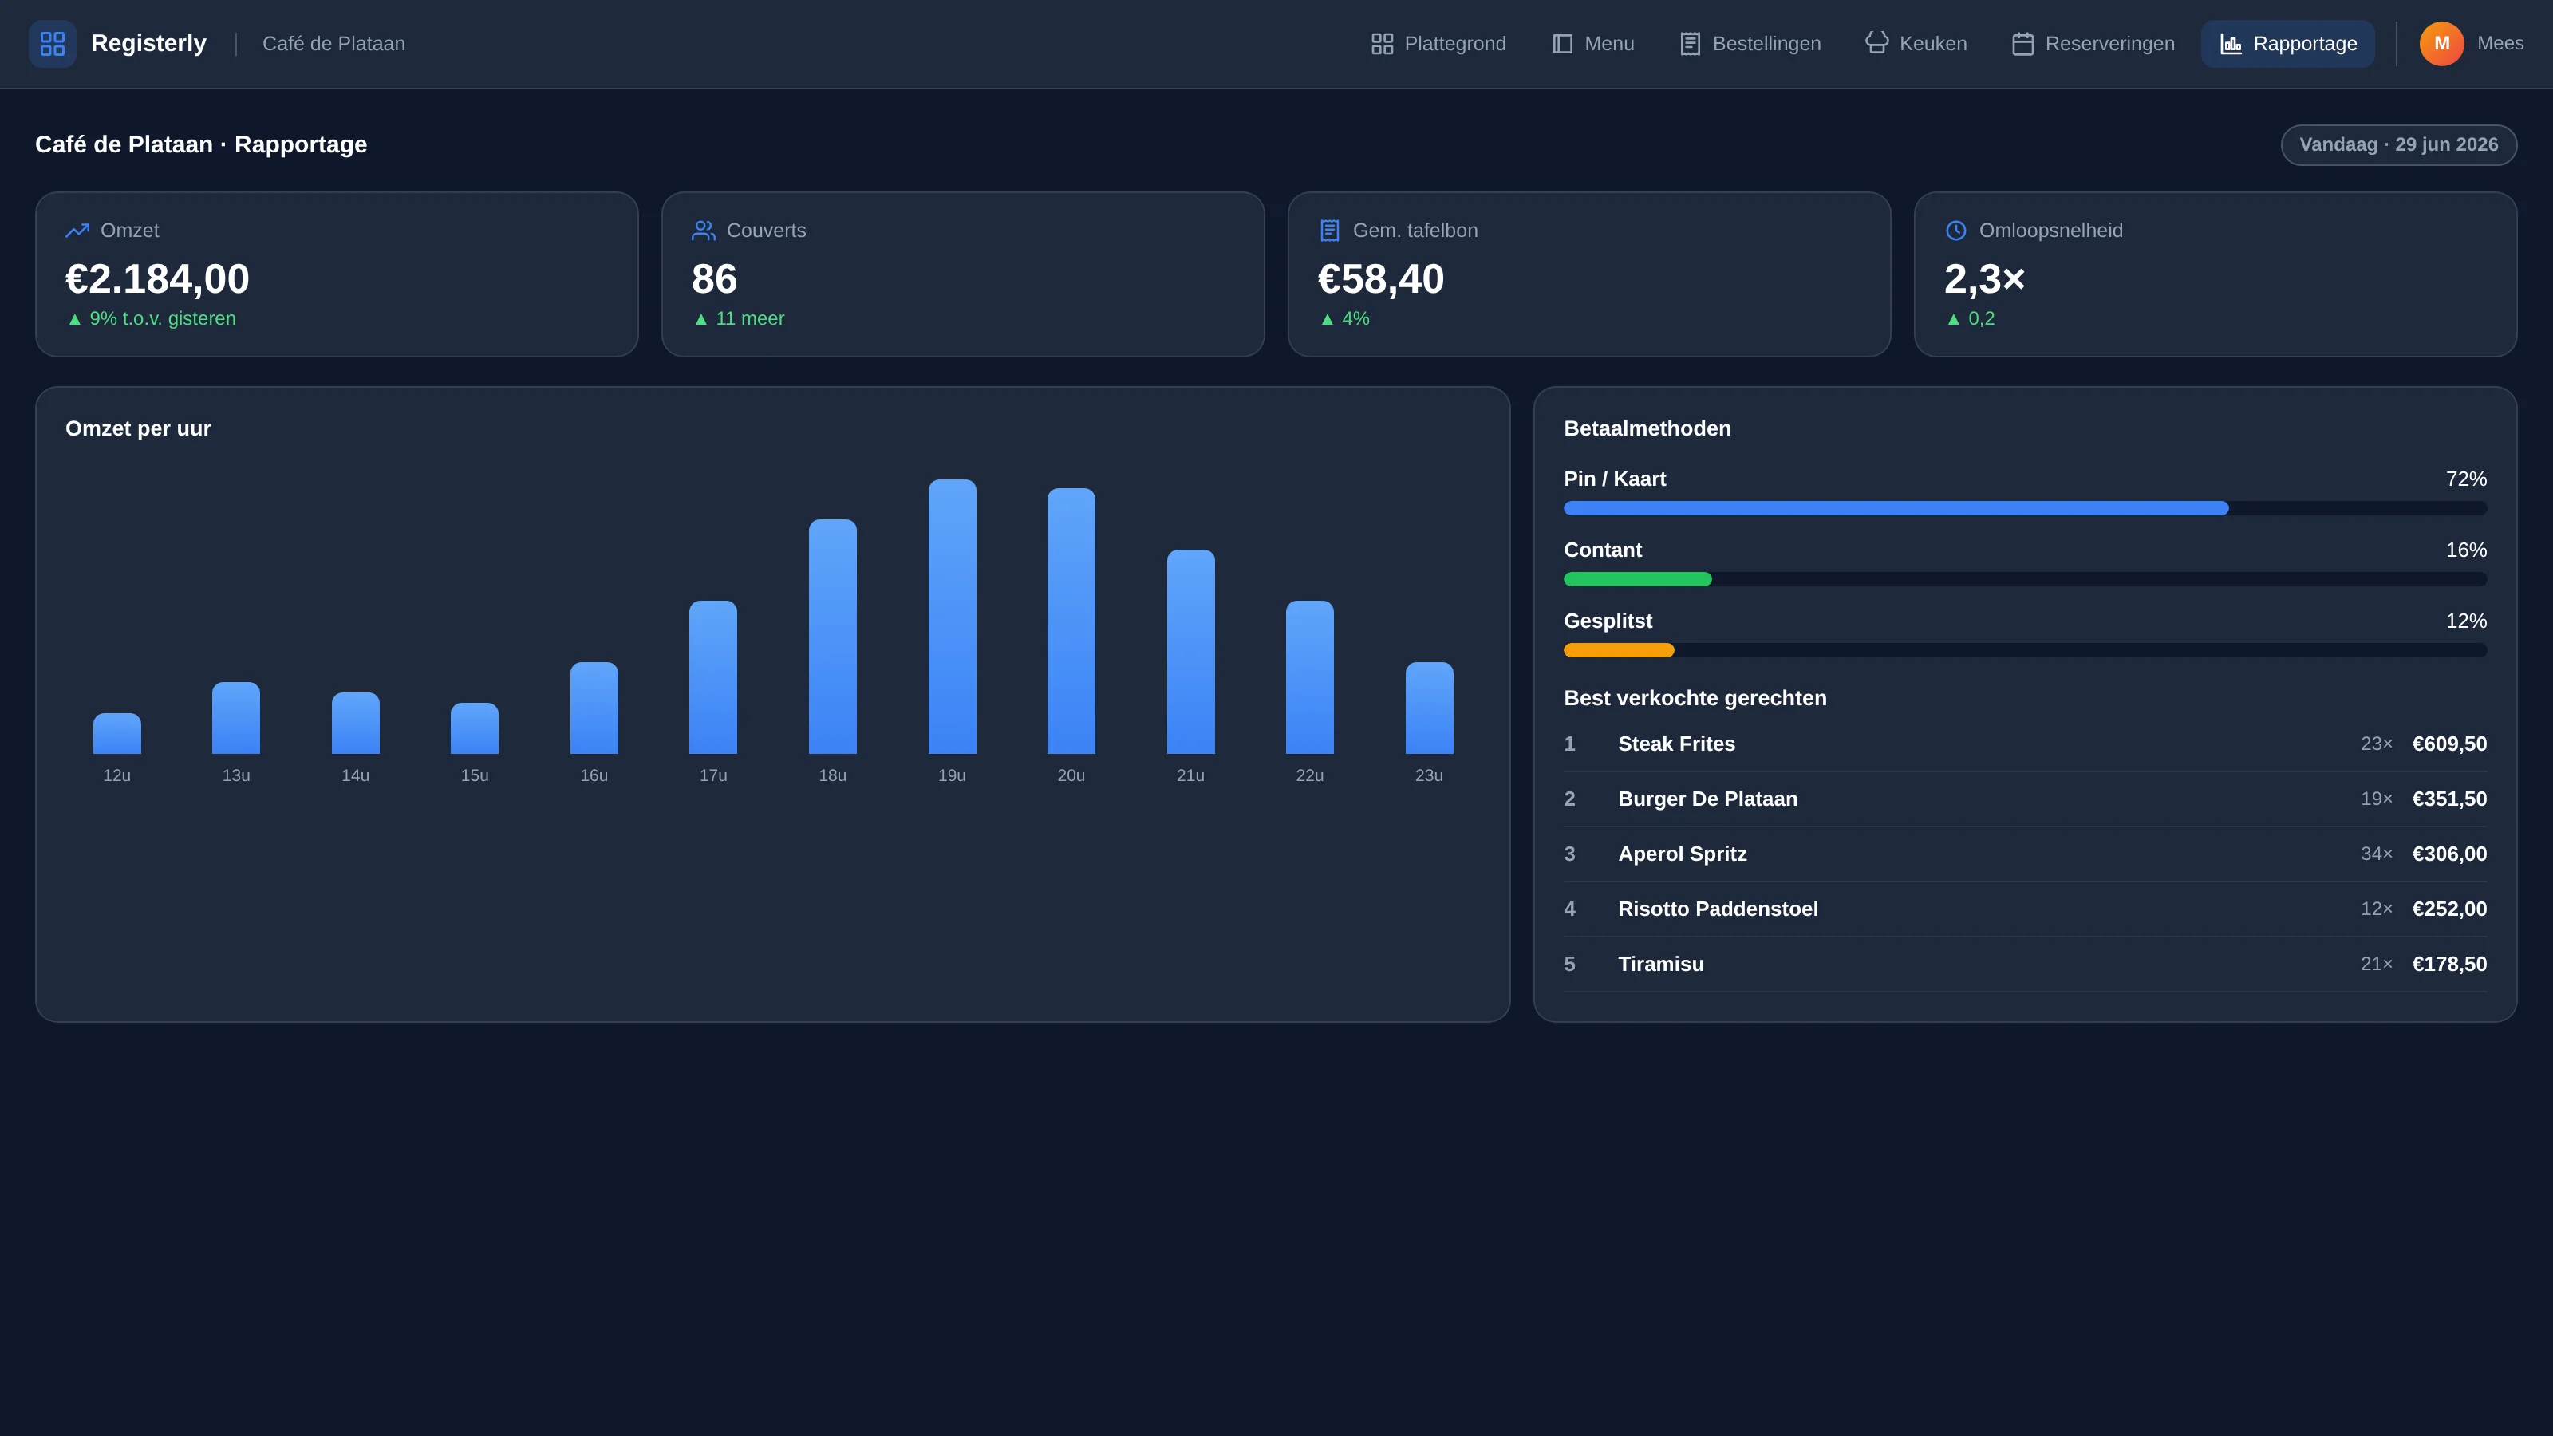This screenshot has width=2553, height=1436.
Task: Click the 18u revenue bar
Action: (832, 637)
